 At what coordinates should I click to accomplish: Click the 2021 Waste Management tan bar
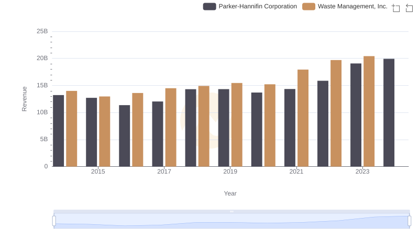(303, 118)
